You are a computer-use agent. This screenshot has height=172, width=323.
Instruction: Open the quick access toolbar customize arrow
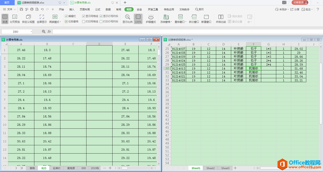(x=53, y=9)
